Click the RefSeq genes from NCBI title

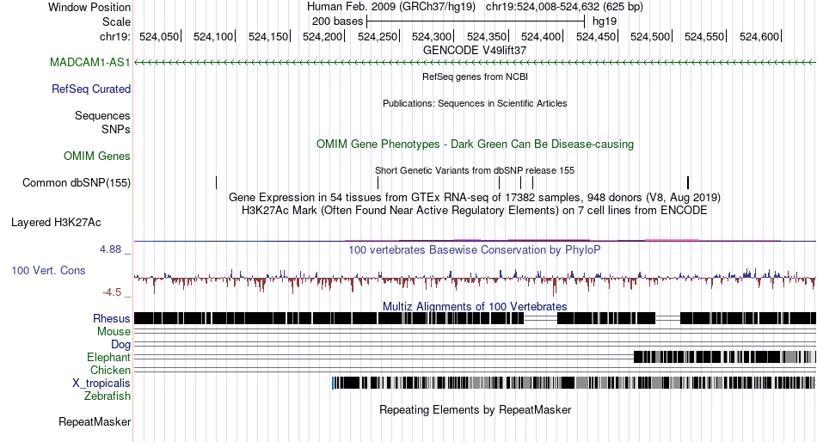point(476,77)
